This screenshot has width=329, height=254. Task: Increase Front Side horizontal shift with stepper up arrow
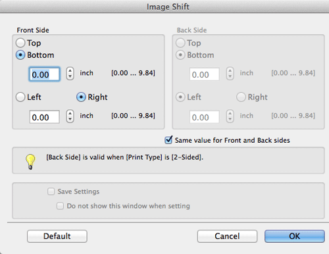pyautogui.click(x=70, y=113)
